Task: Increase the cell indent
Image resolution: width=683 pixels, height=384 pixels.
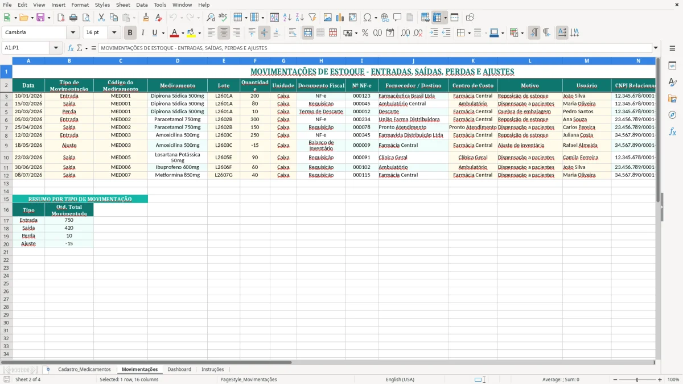Action: [434, 33]
